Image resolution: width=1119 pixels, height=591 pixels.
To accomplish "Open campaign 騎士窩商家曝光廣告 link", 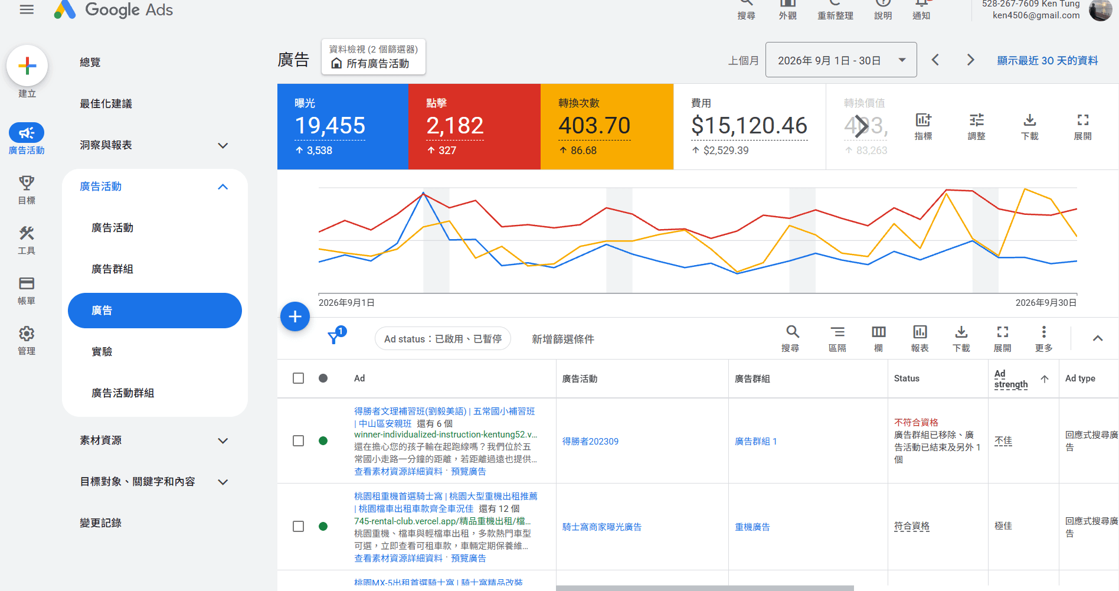I will [602, 527].
